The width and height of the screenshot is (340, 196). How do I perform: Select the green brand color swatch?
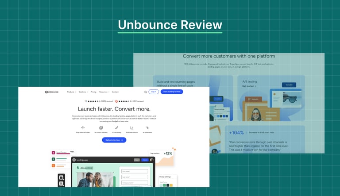click(165, 185)
